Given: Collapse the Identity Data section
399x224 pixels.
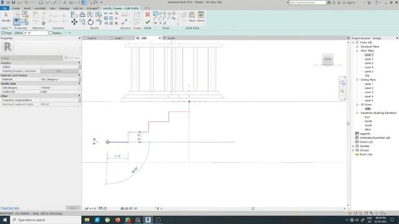Looking at the screenshot, I should tap(79, 83).
